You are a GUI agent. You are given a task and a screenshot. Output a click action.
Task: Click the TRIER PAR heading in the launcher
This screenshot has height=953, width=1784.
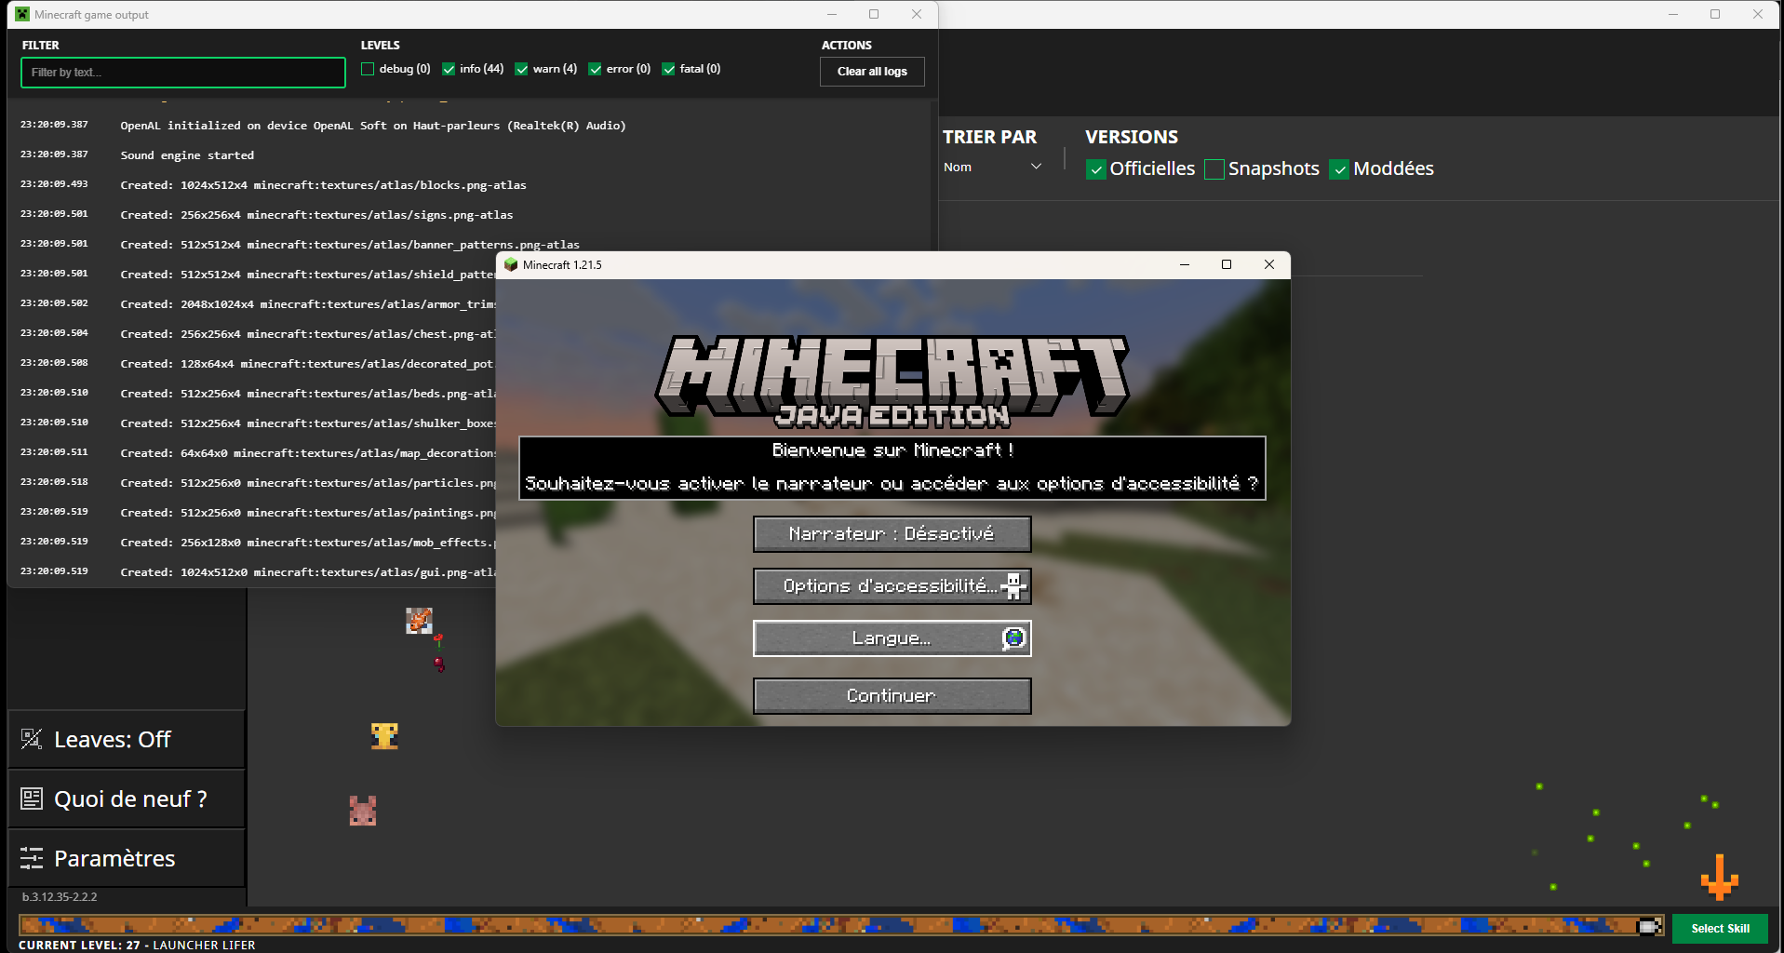coord(989,137)
